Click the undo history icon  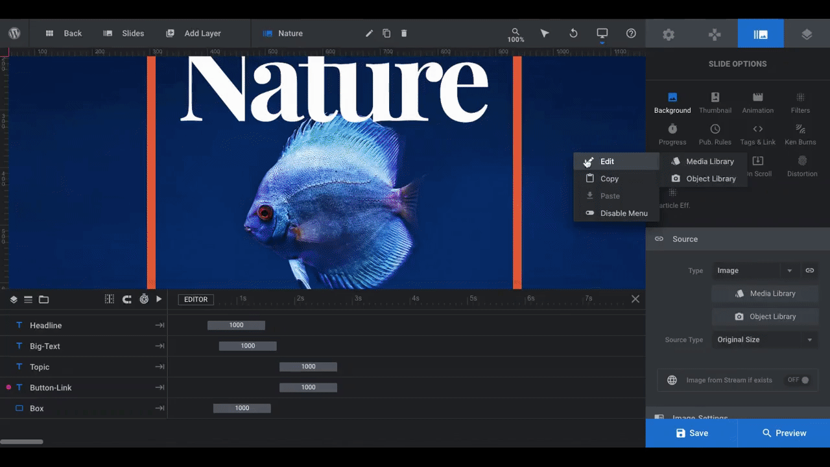(573, 33)
